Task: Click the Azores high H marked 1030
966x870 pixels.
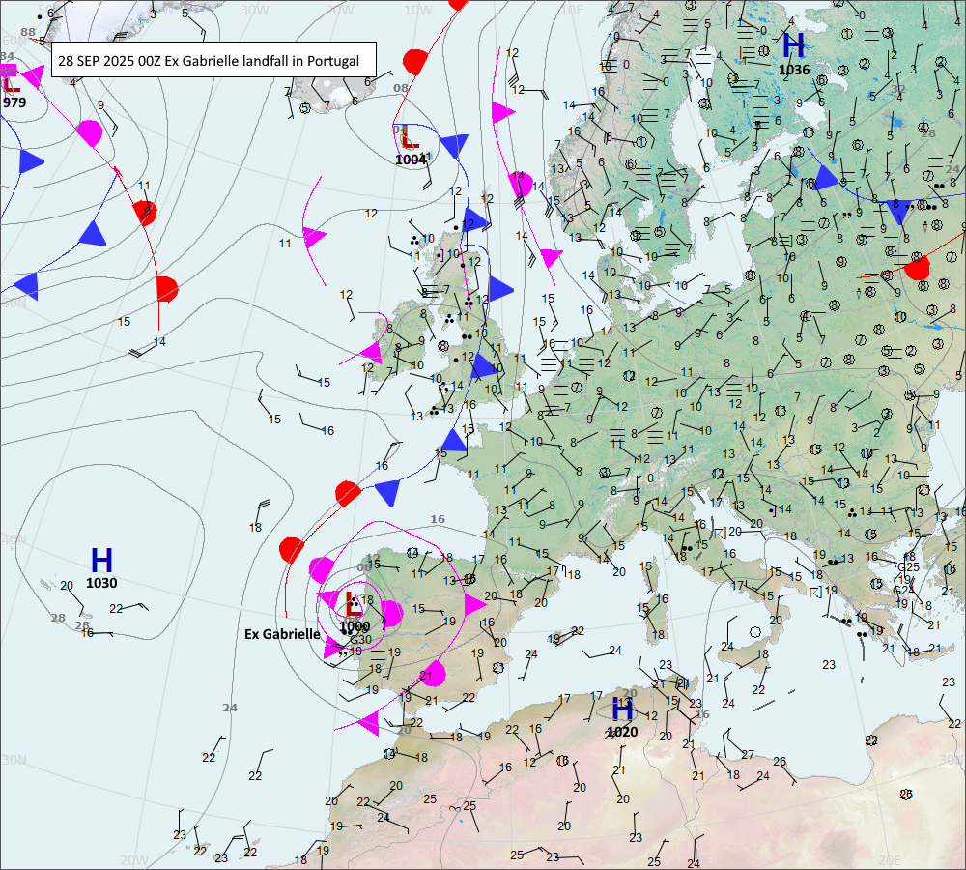Action: (x=101, y=560)
